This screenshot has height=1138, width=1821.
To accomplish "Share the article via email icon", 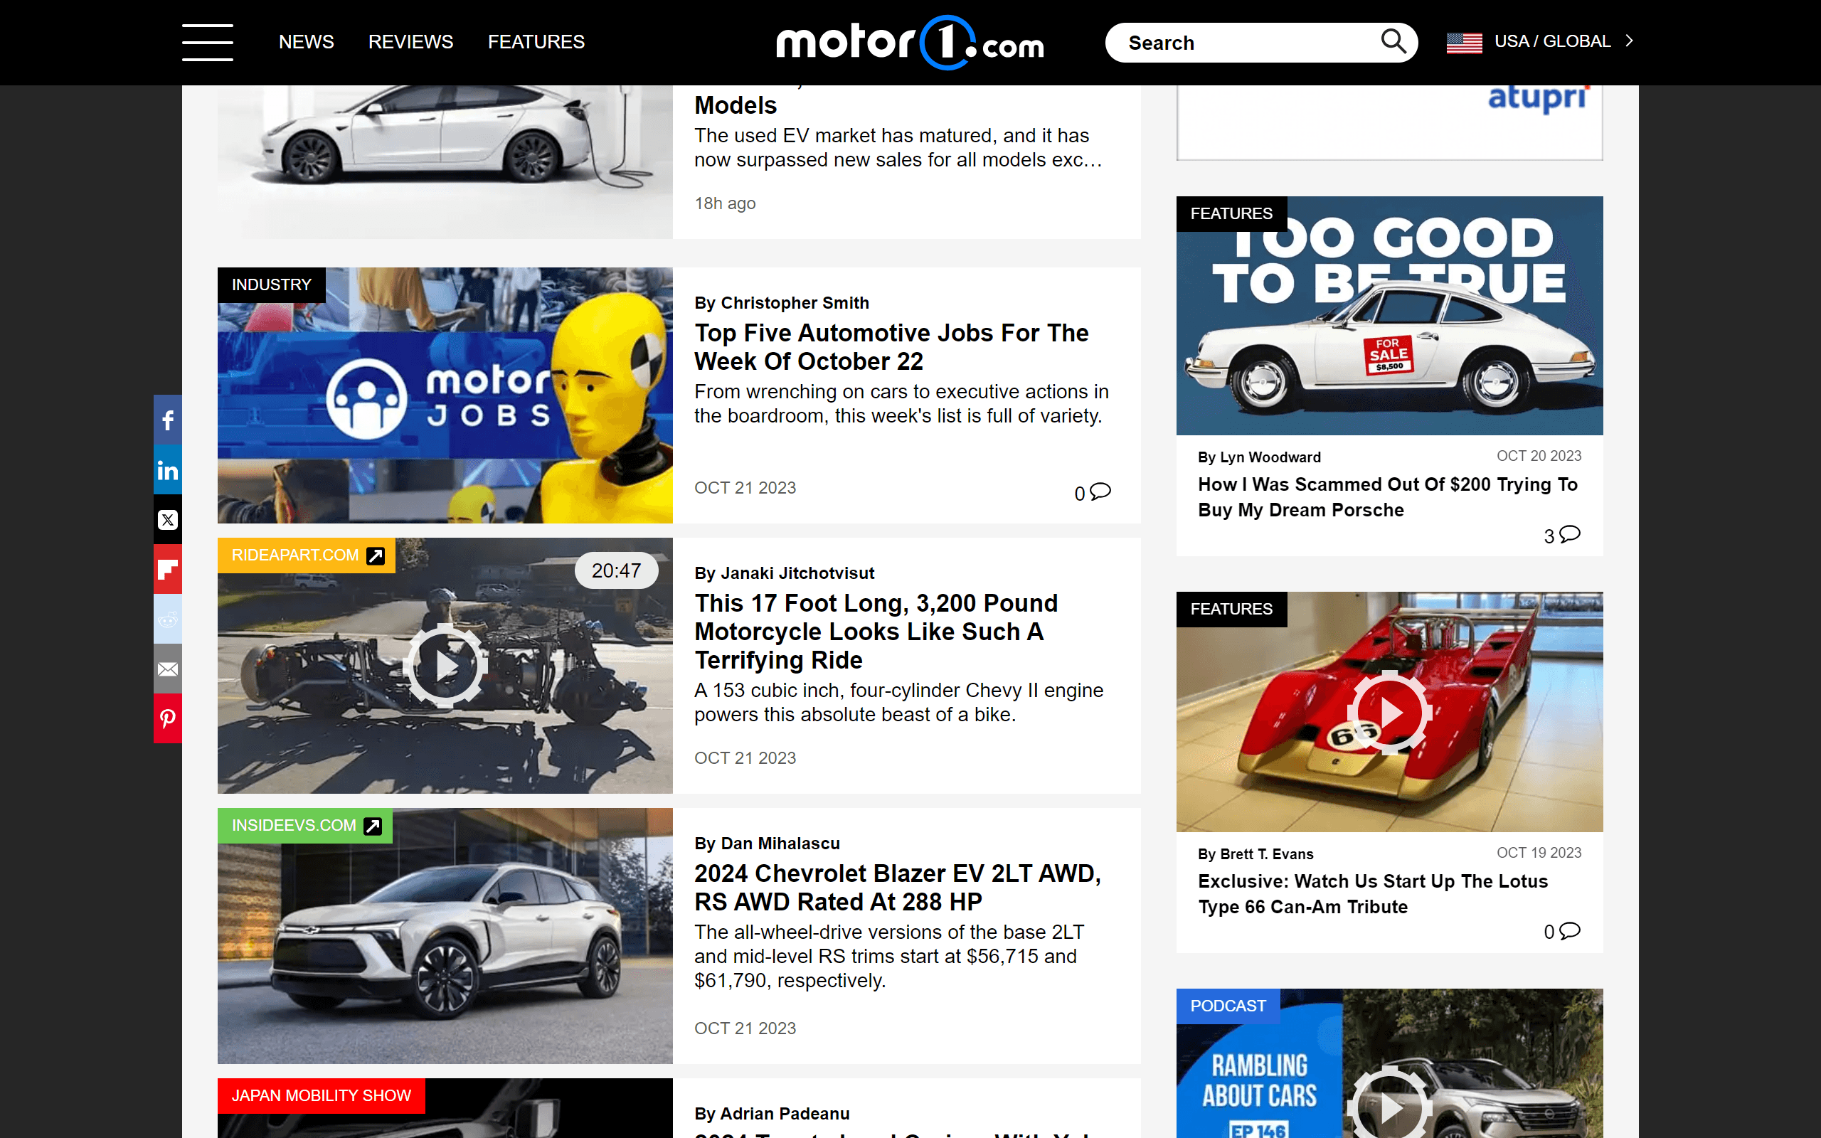I will click(x=168, y=669).
